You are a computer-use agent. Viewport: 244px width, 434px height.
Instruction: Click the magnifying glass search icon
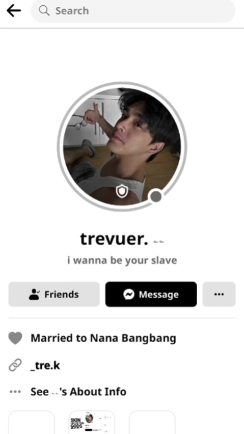coord(44,11)
